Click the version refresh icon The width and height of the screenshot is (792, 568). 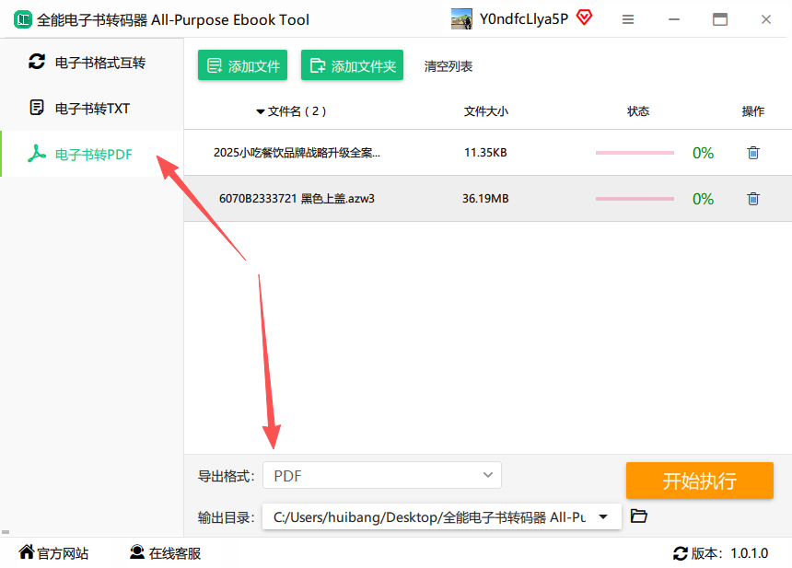681,553
